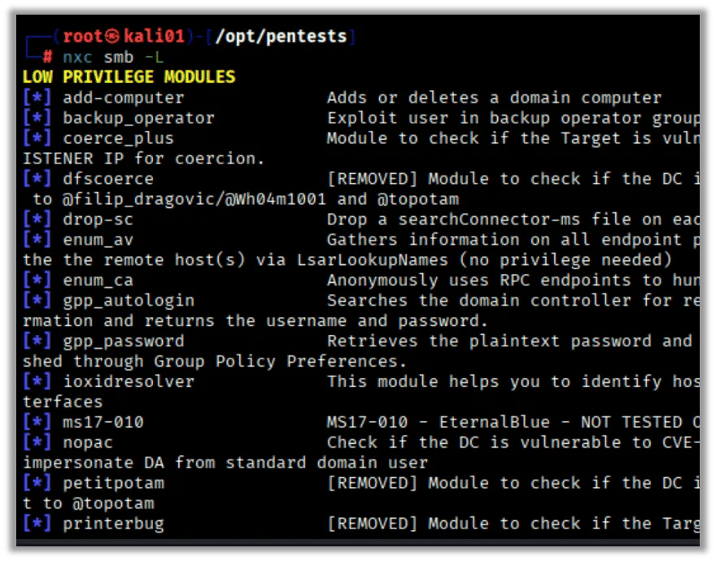Image resolution: width=716 pixels, height=561 pixels.
Task: Click the red hash prompt symbol
Action: pos(47,57)
